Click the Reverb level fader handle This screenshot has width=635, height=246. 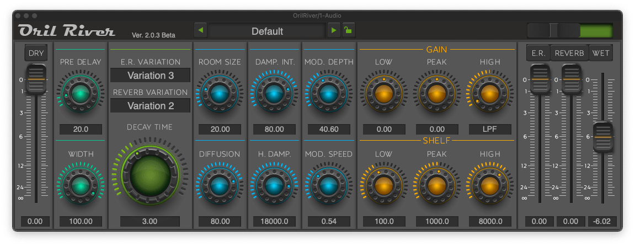pos(572,79)
